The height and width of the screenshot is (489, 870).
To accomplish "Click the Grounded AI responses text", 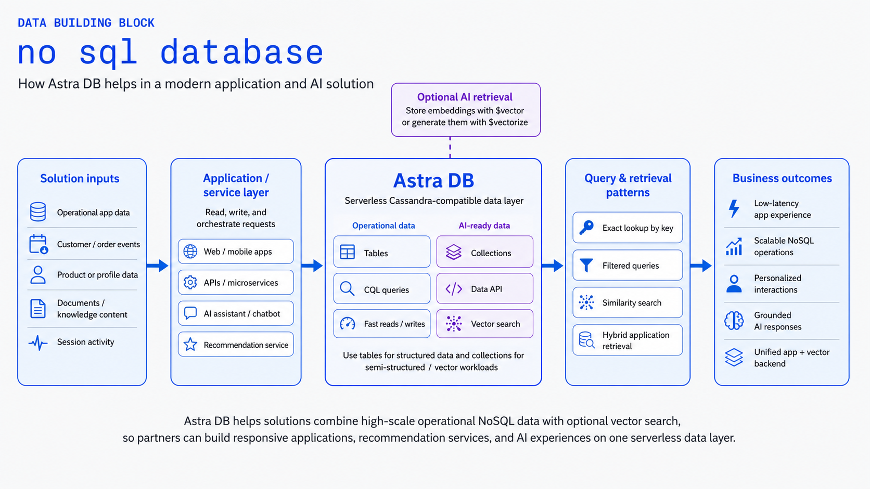I will pyautogui.click(x=778, y=321).
